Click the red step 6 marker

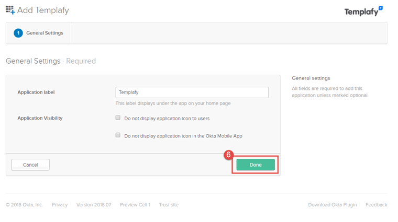228,155
